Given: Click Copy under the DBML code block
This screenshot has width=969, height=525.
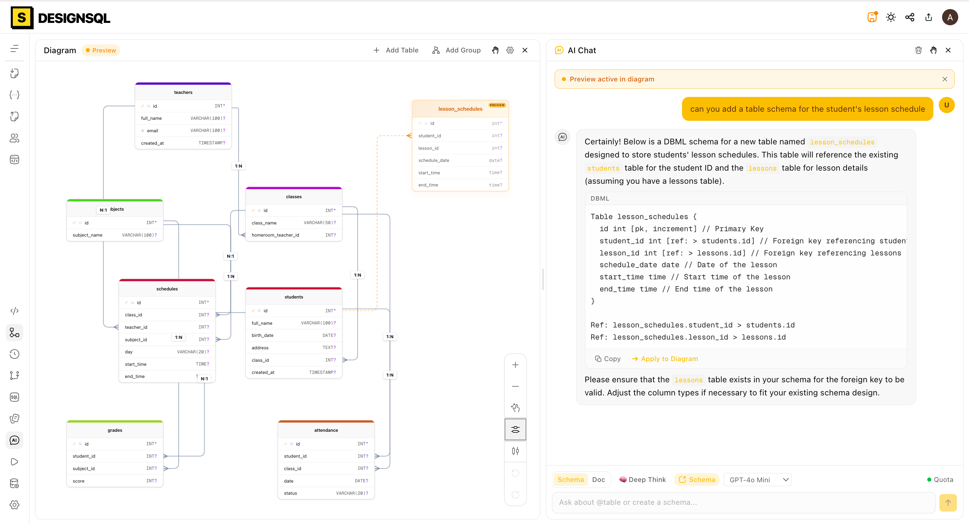Looking at the screenshot, I should point(608,359).
